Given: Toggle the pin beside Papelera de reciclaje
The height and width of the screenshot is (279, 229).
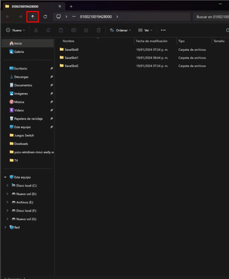Looking at the screenshot, I should (x=51, y=119).
